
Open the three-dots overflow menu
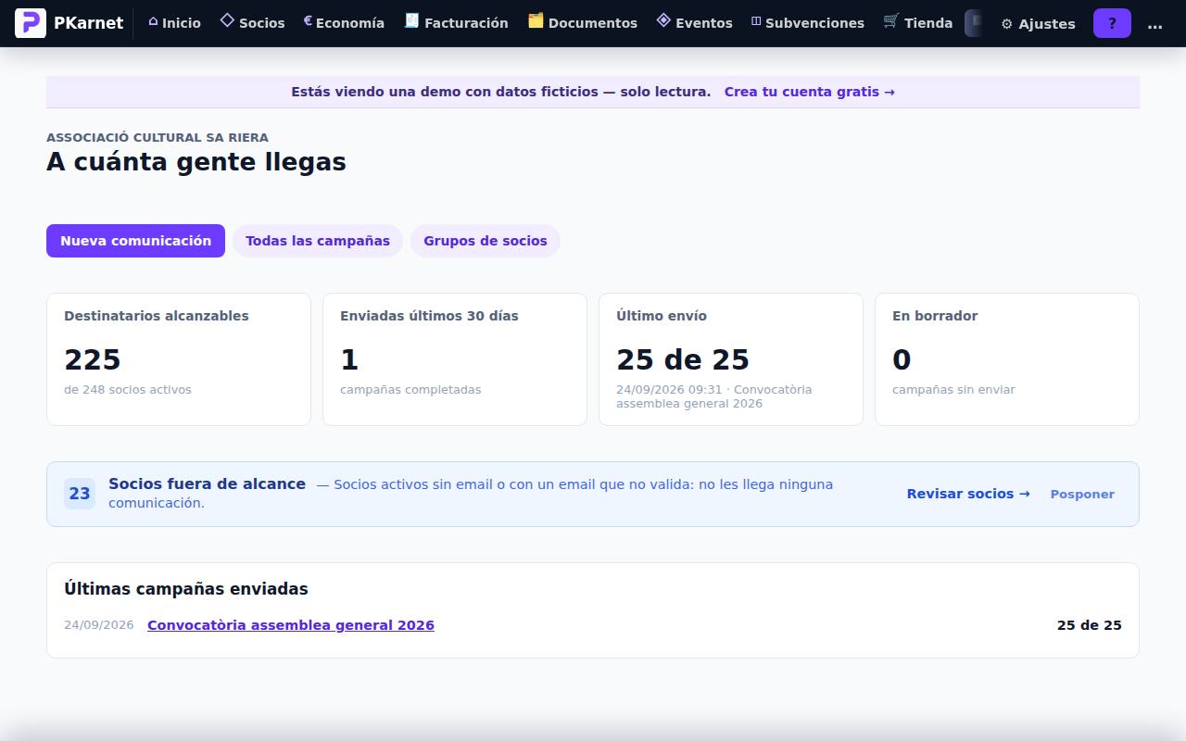click(x=1154, y=24)
